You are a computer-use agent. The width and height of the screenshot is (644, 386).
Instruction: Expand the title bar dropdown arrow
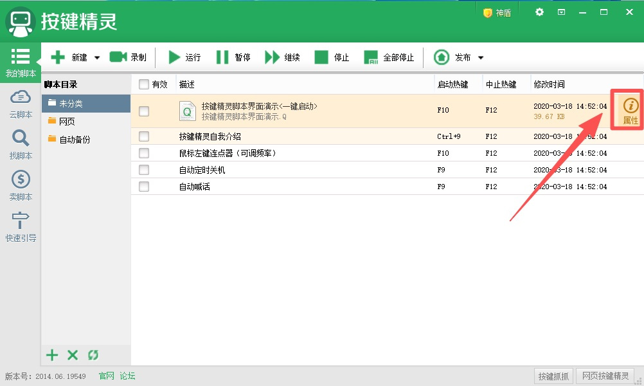pyautogui.click(x=560, y=12)
